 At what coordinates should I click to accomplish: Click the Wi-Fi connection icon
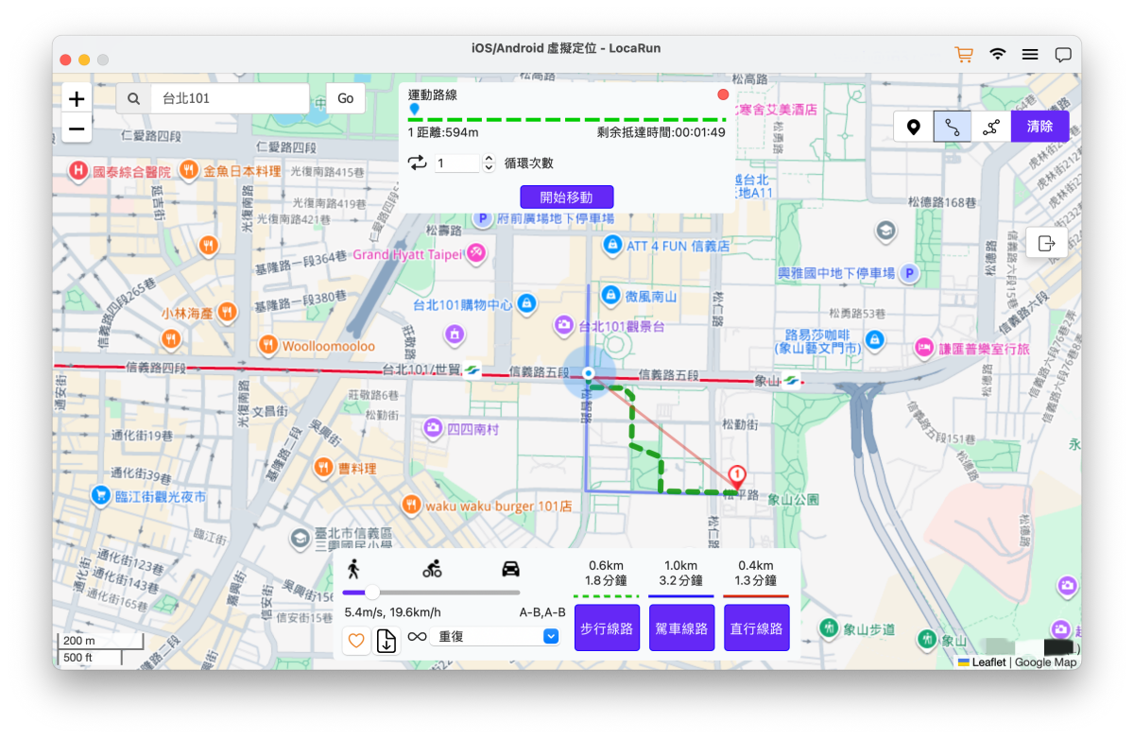997,55
